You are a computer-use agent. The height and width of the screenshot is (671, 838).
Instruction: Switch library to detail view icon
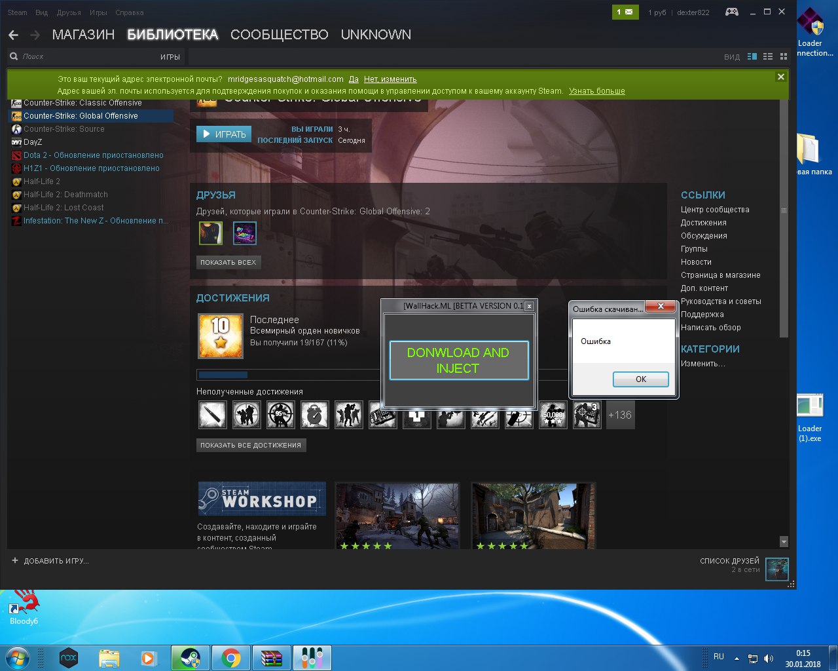[752, 56]
